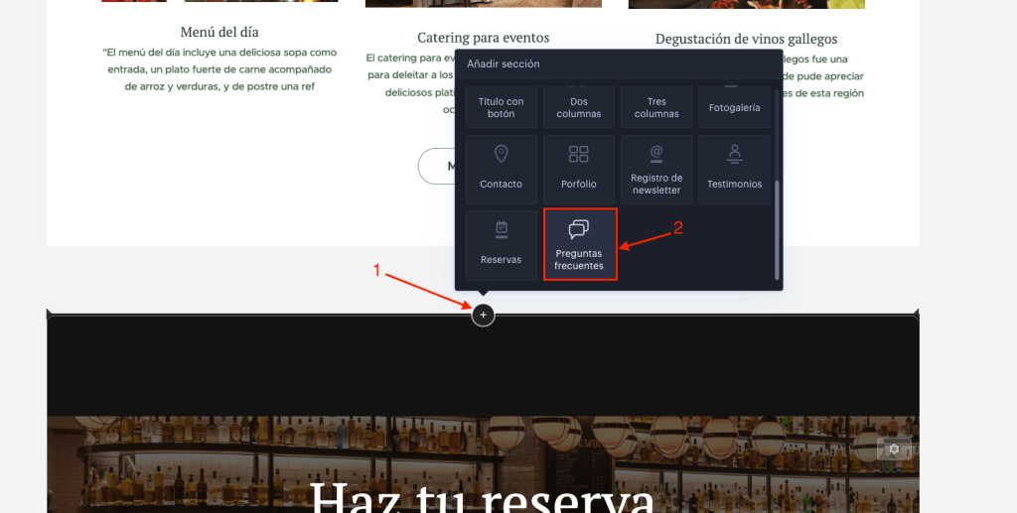
Task: Choose Título con botón section
Action: point(501,106)
